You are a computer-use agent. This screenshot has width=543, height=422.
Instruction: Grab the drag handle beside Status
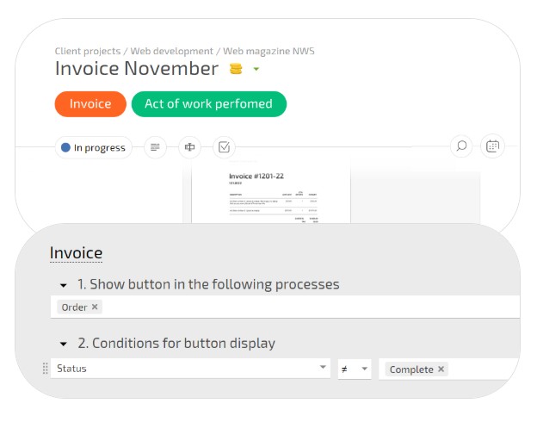[45, 369]
